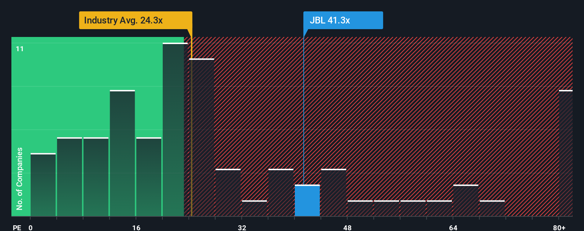This screenshot has width=584, height=231.
Task: Click the x-axis label 0
Action: click(31, 227)
